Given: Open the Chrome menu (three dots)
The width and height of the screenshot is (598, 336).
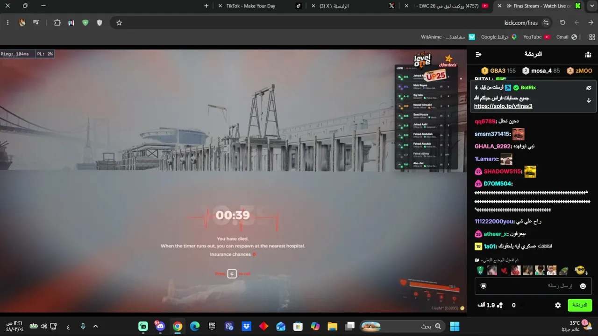Looking at the screenshot, I should (7, 22).
